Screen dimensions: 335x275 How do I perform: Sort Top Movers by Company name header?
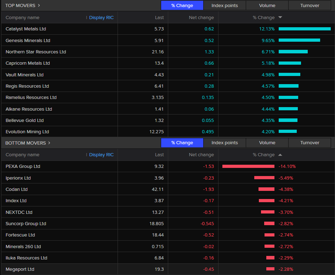(22, 17)
